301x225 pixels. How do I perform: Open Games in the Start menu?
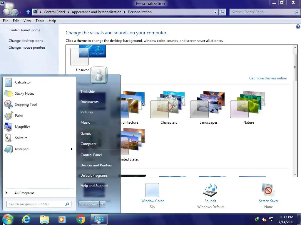pos(86,134)
